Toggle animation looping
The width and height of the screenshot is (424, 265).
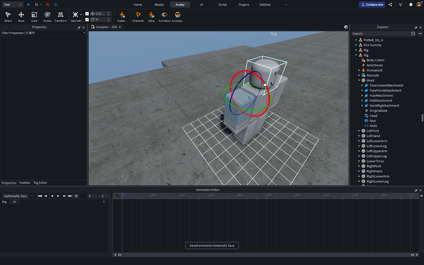point(76,196)
